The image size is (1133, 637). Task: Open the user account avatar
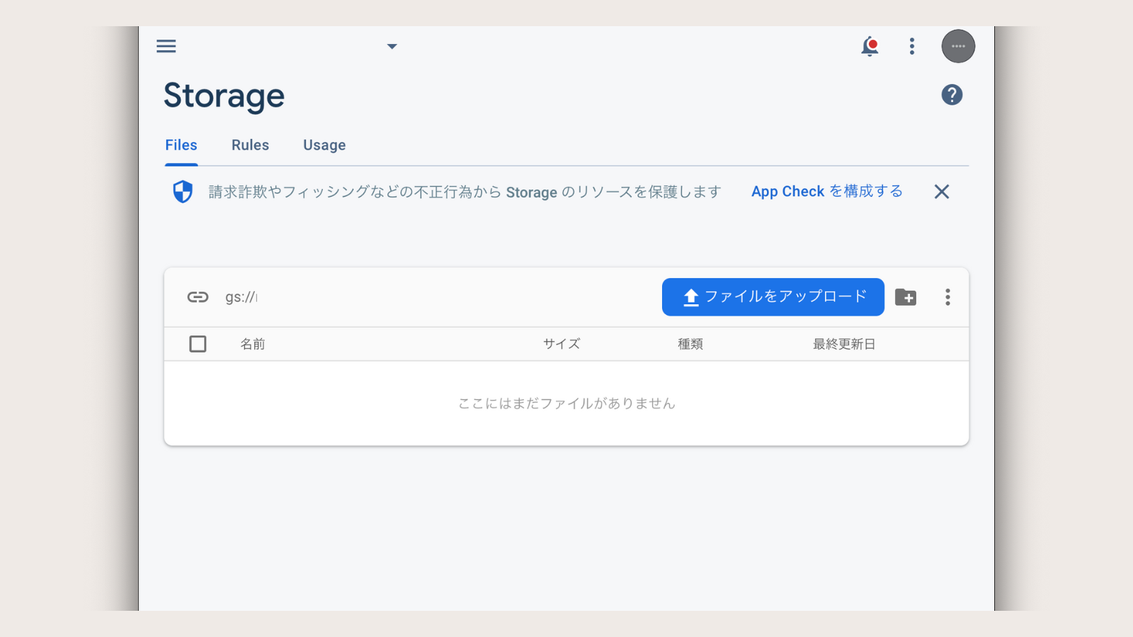(958, 46)
